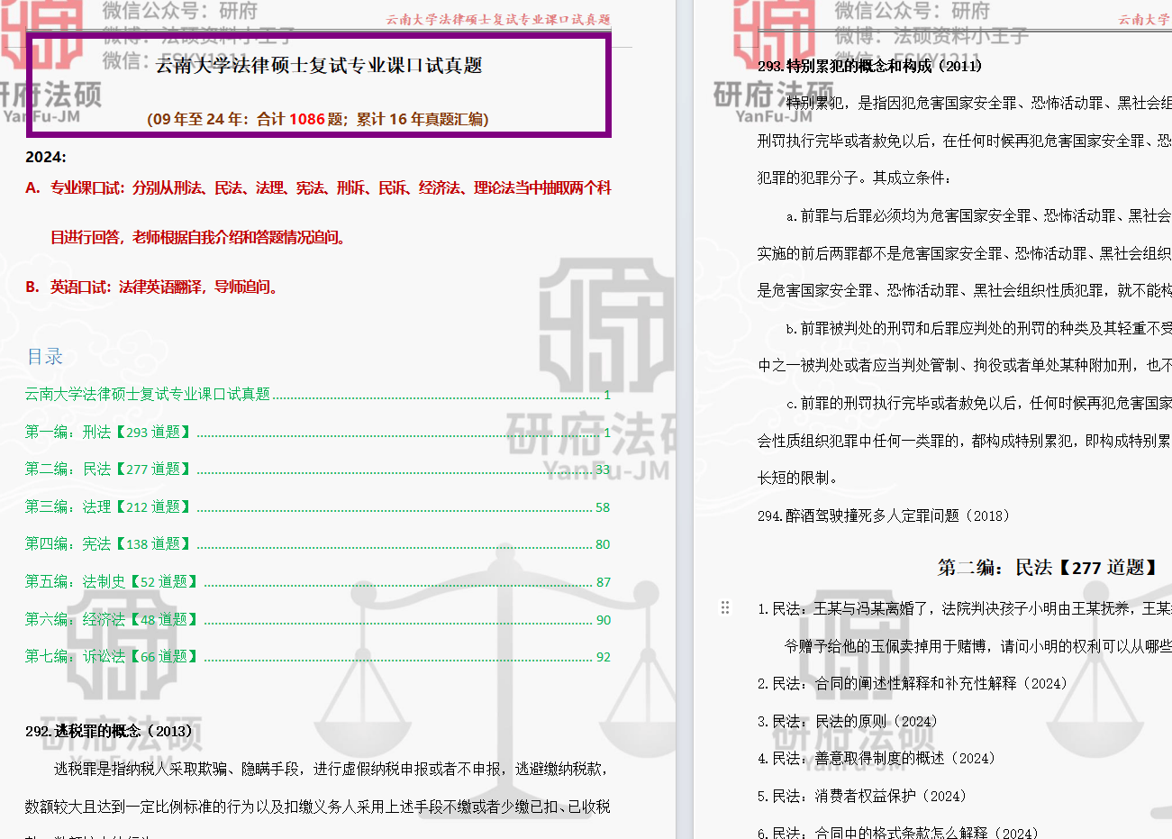1172x839 pixels.
Task: Click the bold document title 云南大学法律硕士复试专业课口试真题
Action: (319, 65)
